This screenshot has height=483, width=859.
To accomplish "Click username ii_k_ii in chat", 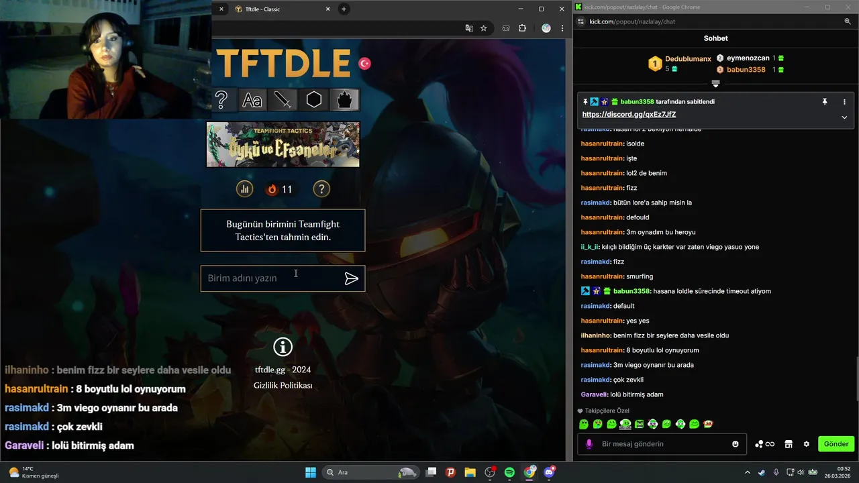I will tap(590, 247).
